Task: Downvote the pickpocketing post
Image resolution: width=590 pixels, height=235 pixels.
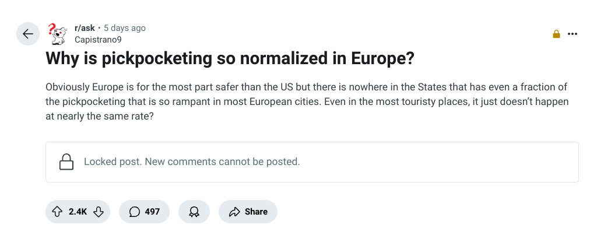Action: click(99, 212)
